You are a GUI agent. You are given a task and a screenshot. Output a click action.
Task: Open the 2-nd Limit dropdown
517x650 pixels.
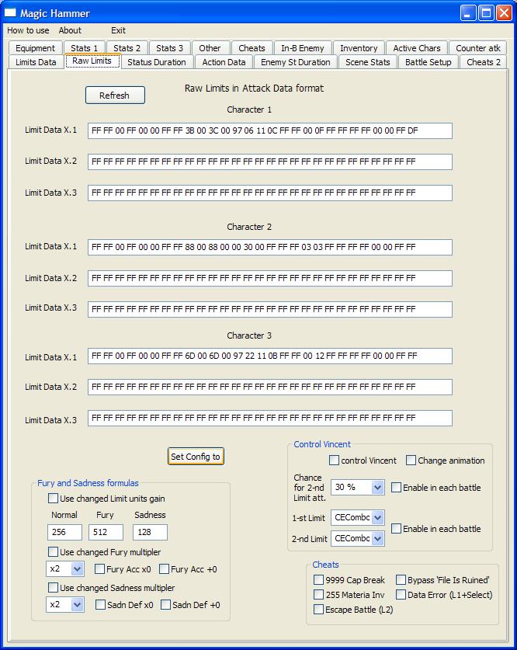tap(358, 538)
